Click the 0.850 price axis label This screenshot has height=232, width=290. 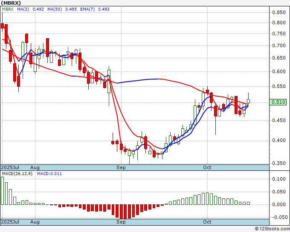point(279,12)
